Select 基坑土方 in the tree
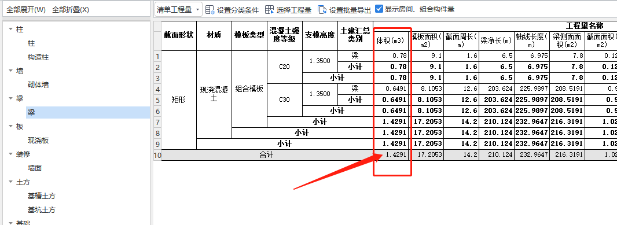Image resolution: width=617 pixels, height=225 pixels. pos(42,209)
